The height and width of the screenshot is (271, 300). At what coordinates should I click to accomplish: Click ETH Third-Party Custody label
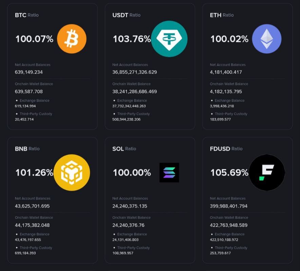pos(231,114)
